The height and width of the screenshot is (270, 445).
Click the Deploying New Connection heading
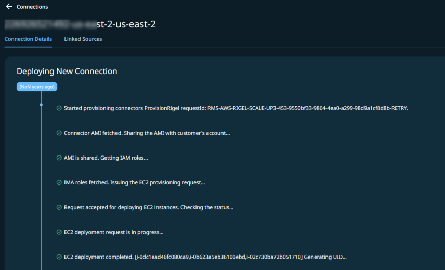coord(67,71)
